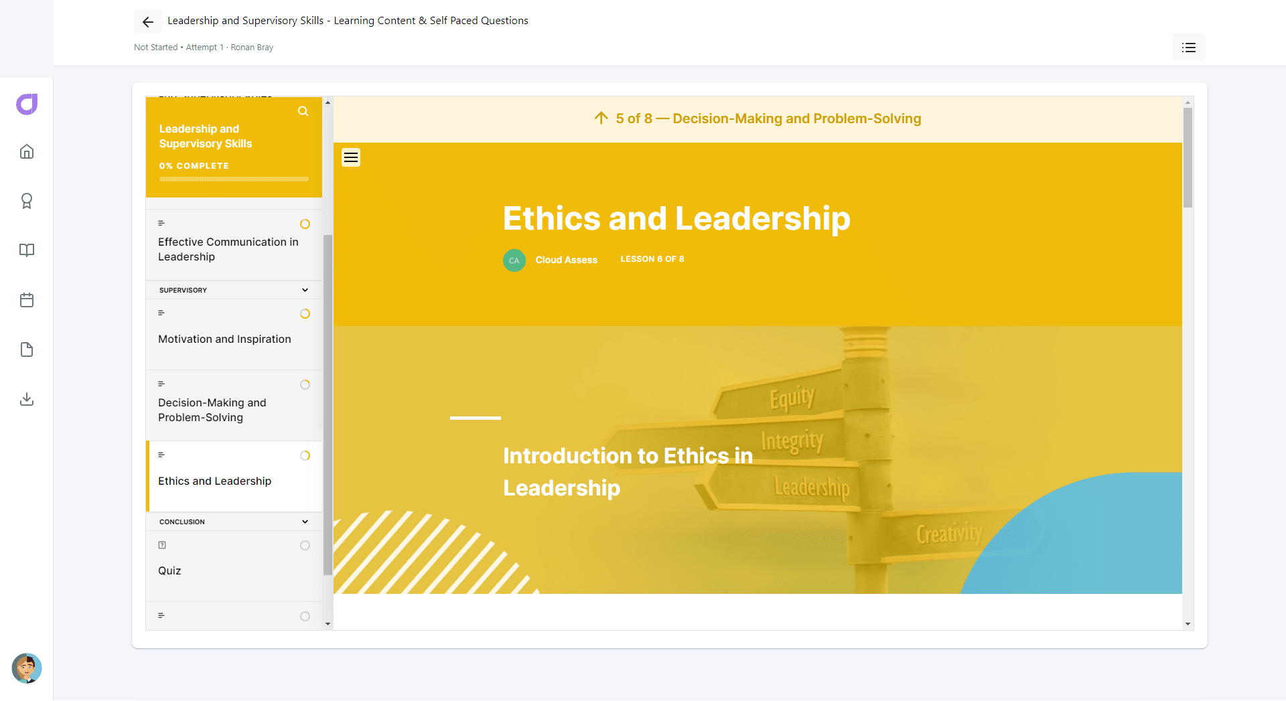Click lesson icon below the Quiz item

tap(161, 615)
